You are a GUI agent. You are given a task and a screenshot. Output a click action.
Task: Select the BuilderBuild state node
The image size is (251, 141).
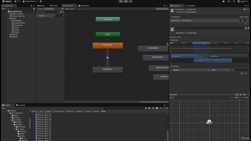(x=153, y=48)
